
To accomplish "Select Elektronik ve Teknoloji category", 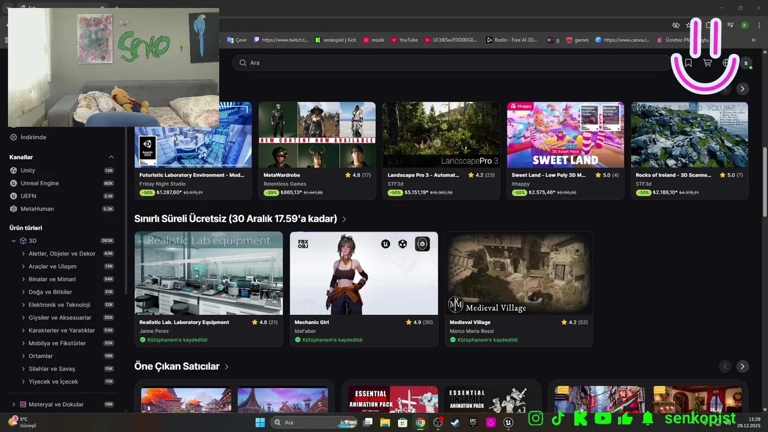I will [59, 305].
